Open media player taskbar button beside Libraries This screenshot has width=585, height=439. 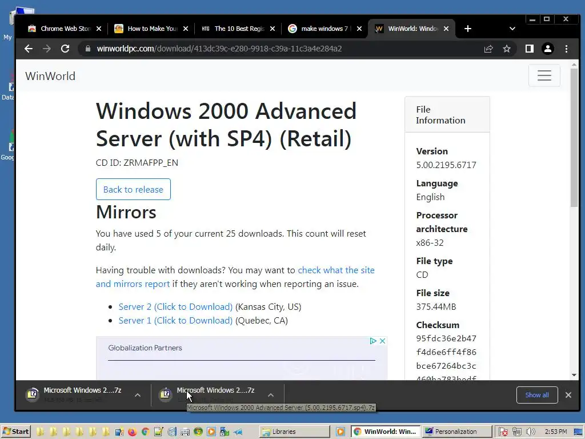[340, 432]
